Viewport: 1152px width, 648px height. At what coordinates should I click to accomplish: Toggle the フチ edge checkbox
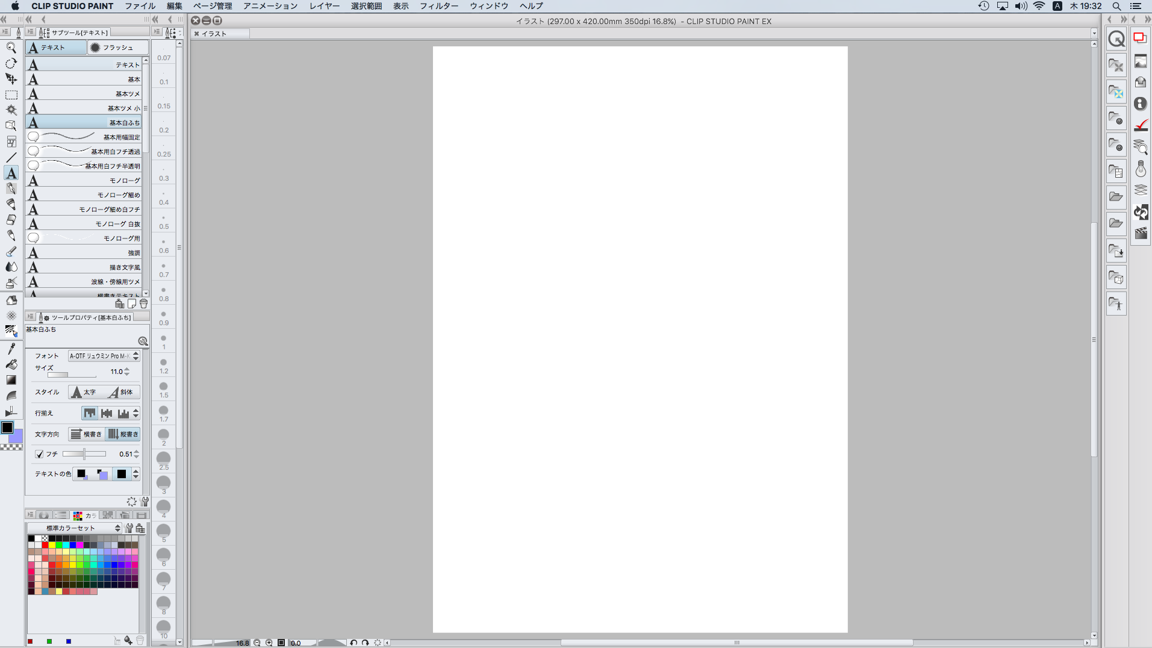tap(39, 454)
